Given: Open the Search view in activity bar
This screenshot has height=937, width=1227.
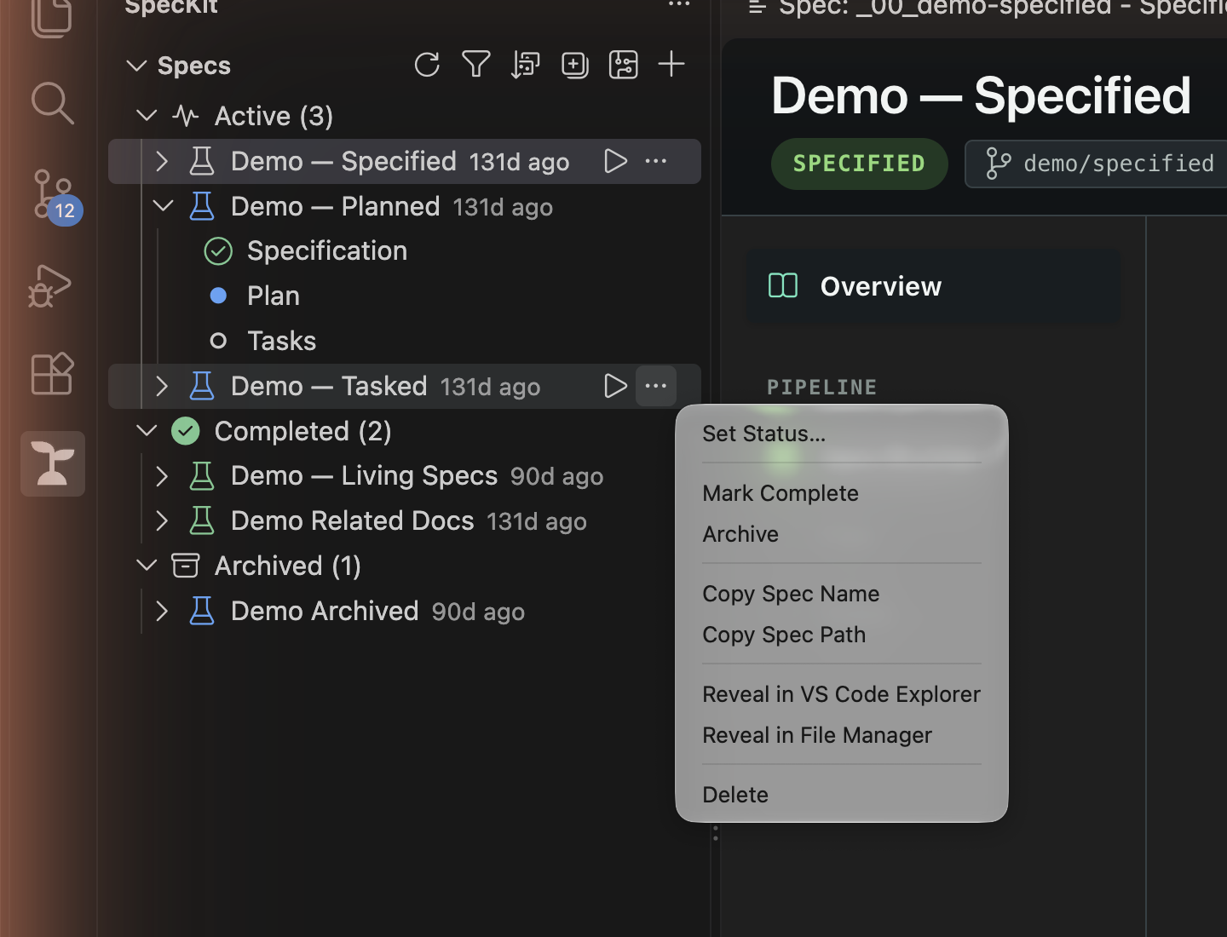Looking at the screenshot, I should tap(52, 103).
